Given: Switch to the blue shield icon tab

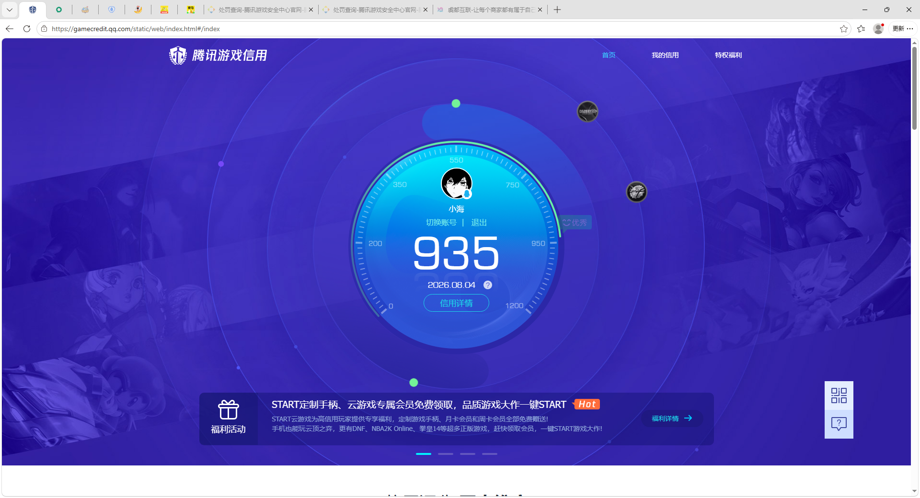Looking at the screenshot, I should [112, 10].
